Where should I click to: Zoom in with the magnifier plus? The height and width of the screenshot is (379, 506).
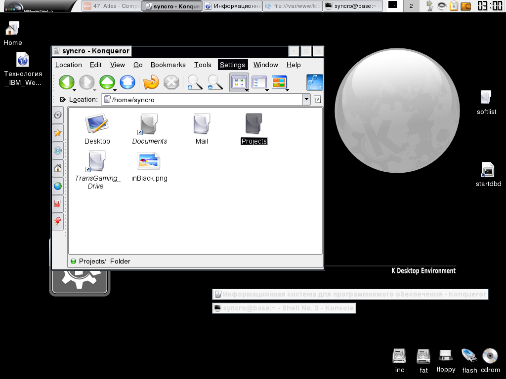click(195, 82)
